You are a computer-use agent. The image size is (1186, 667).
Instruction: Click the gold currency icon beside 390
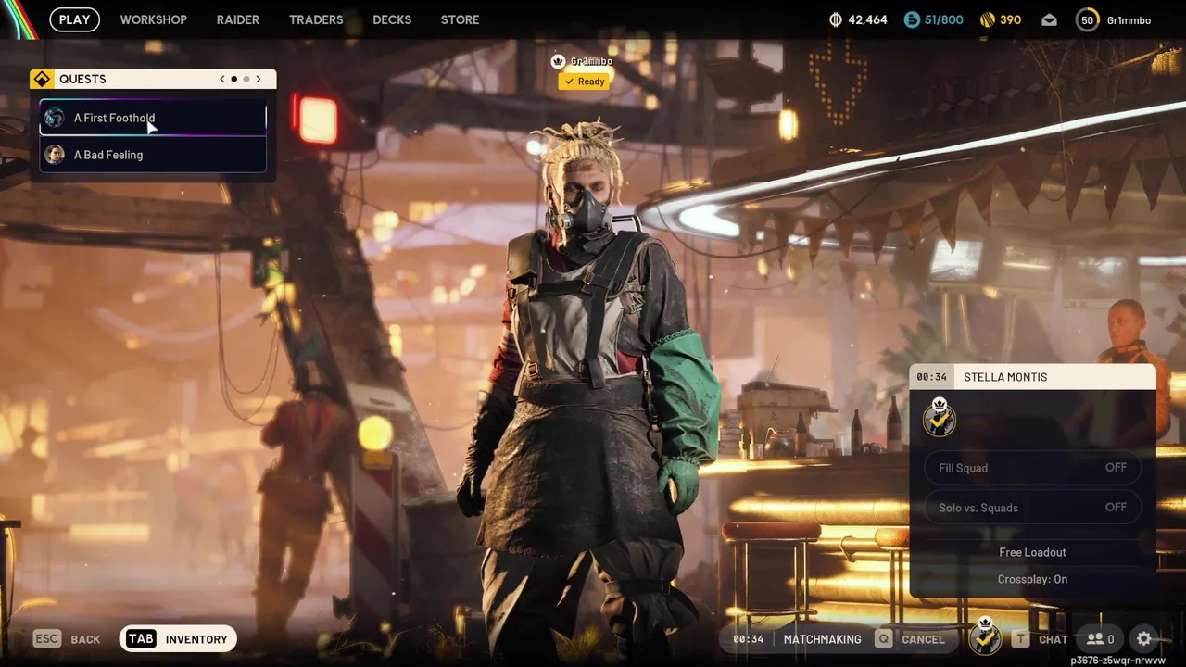986,19
